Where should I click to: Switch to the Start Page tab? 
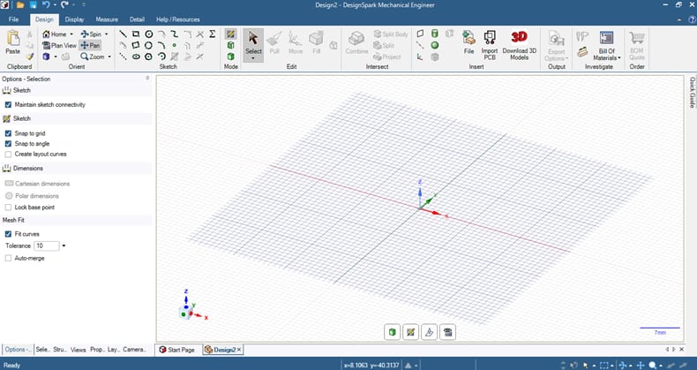pos(178,350)
